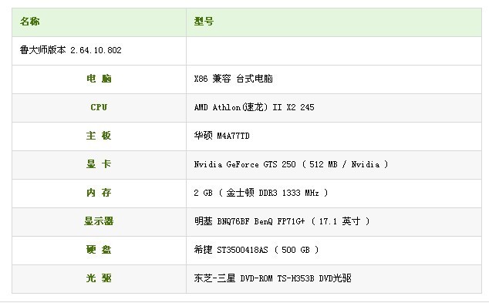Select the AMD Athlon II X2 245 value
This screenshot has width=489, height=303.
[255, 107]
